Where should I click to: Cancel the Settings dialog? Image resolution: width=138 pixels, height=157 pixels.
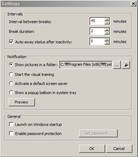[x=119, y=149]
